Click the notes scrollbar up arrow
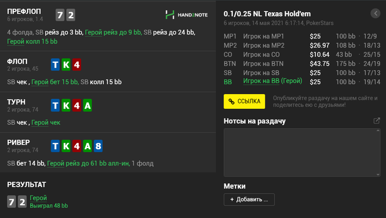The width and height of the screenshot is (386, 218). pyautogui.click(x=378, y=130)
